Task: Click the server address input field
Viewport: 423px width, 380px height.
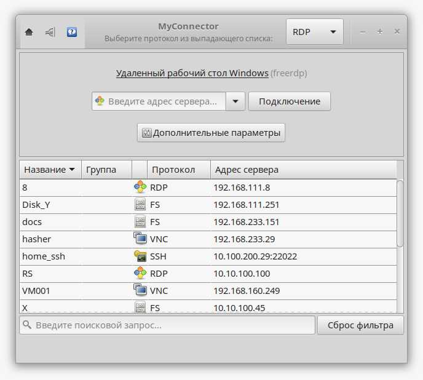Action: point(159,101)
